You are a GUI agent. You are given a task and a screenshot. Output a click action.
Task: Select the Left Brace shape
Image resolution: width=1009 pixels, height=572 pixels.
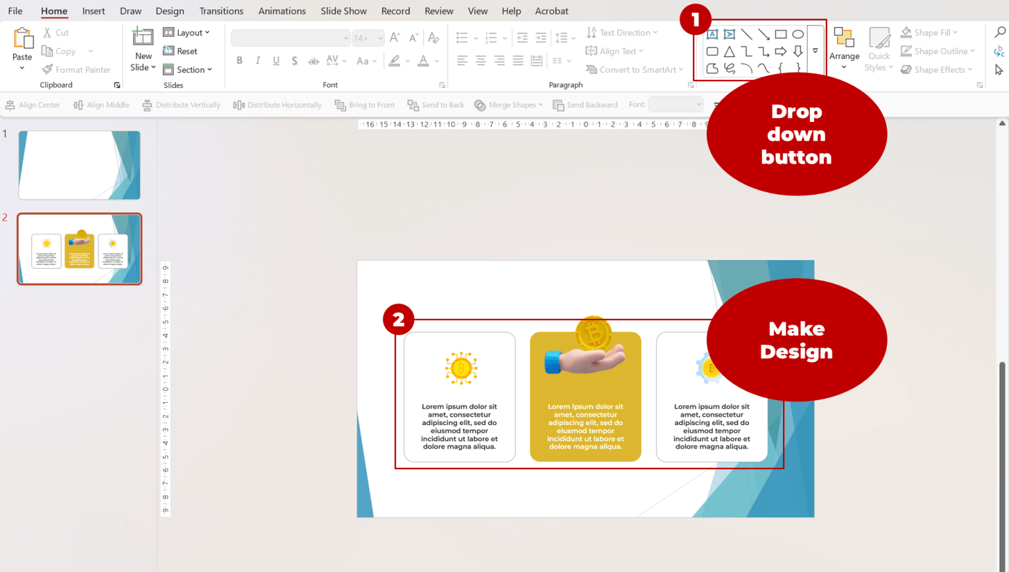tap(780, 69)
